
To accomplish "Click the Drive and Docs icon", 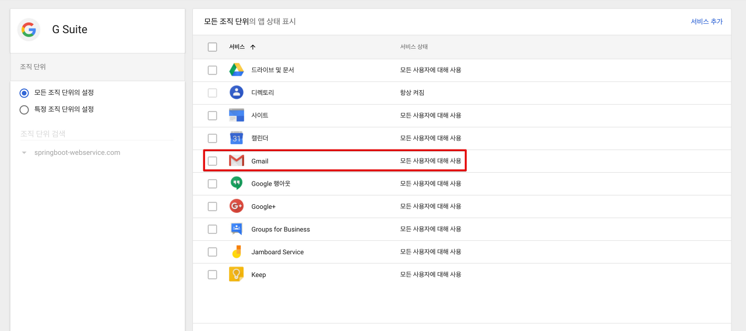I will pos(236,70).
